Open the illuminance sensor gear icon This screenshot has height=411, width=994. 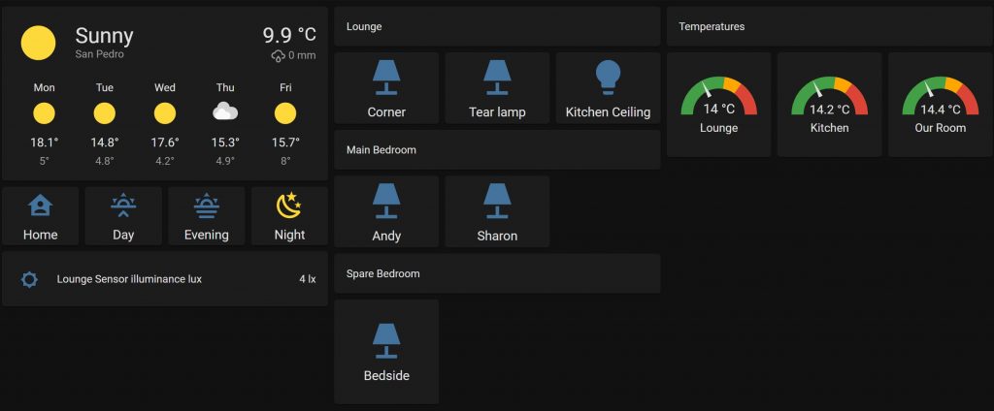(x=30, y=279)
